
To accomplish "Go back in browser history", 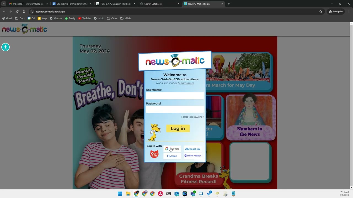I will (x=4, y=12).
